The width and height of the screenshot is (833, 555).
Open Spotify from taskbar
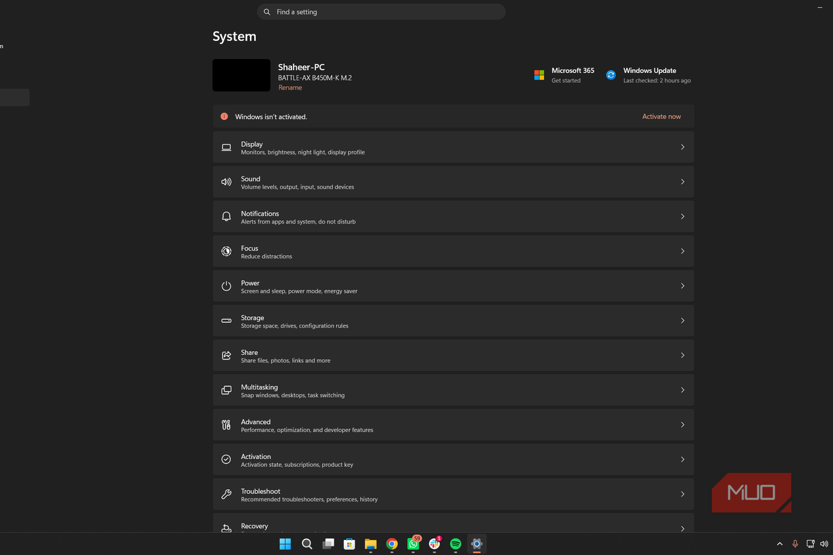coord(456,544)
